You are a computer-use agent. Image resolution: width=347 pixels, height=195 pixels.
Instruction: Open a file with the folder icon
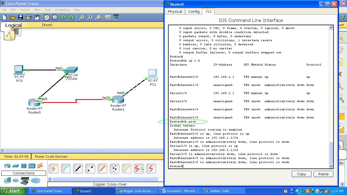pyautogui.click(x=12, y=17)
